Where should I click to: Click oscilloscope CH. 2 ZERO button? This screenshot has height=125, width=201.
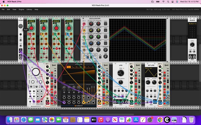105,30
